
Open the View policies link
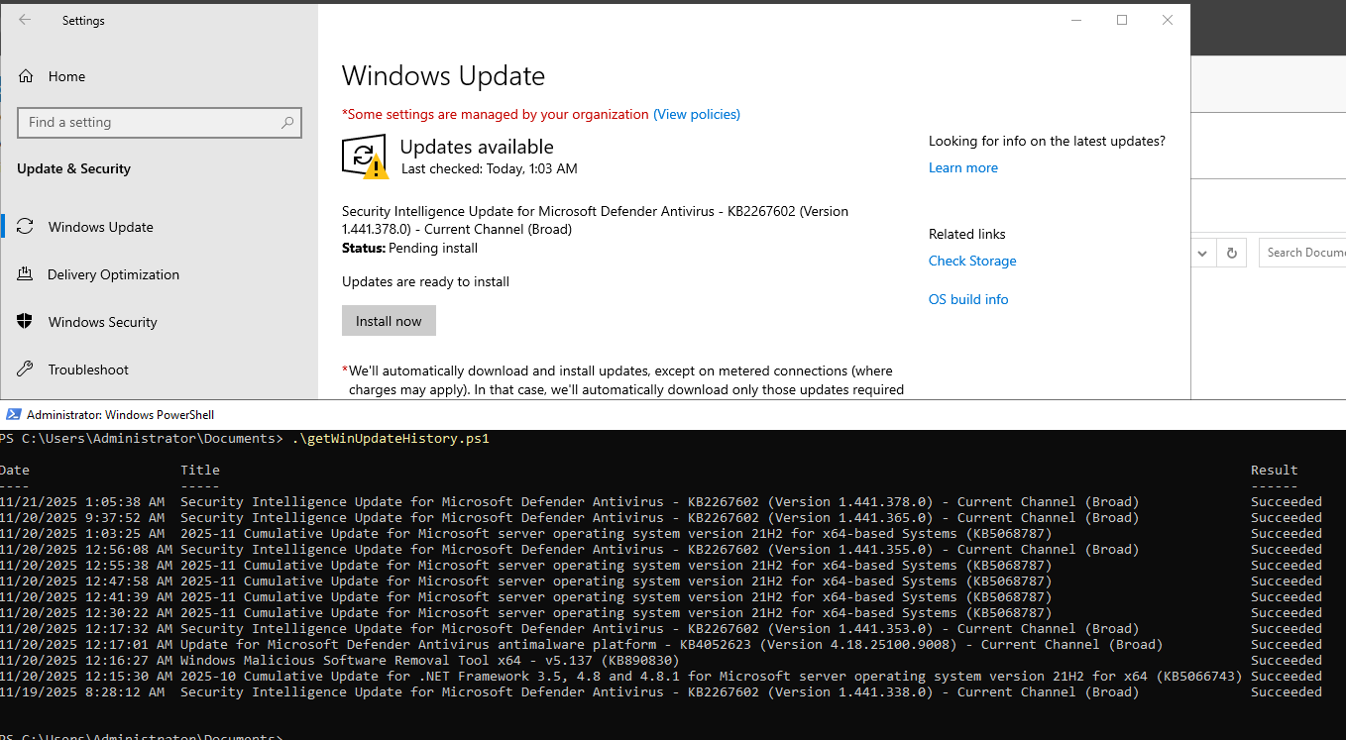coord(697,114)
